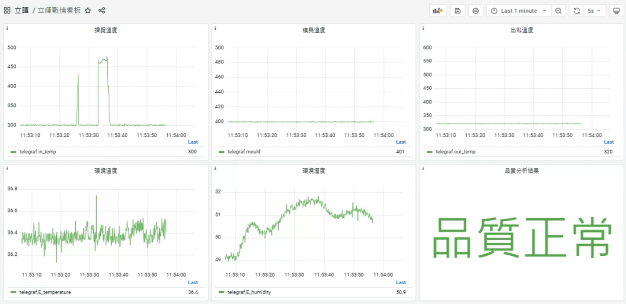This screenshot has width=626, height=304.
Task: Open the 出料溫度 panel title menu
Action: pyautogui.click(x=521, y=30)
